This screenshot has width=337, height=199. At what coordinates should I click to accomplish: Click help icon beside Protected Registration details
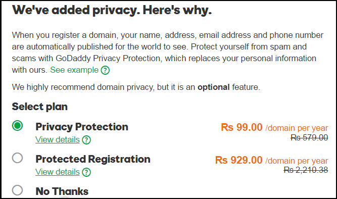(86, 172)
